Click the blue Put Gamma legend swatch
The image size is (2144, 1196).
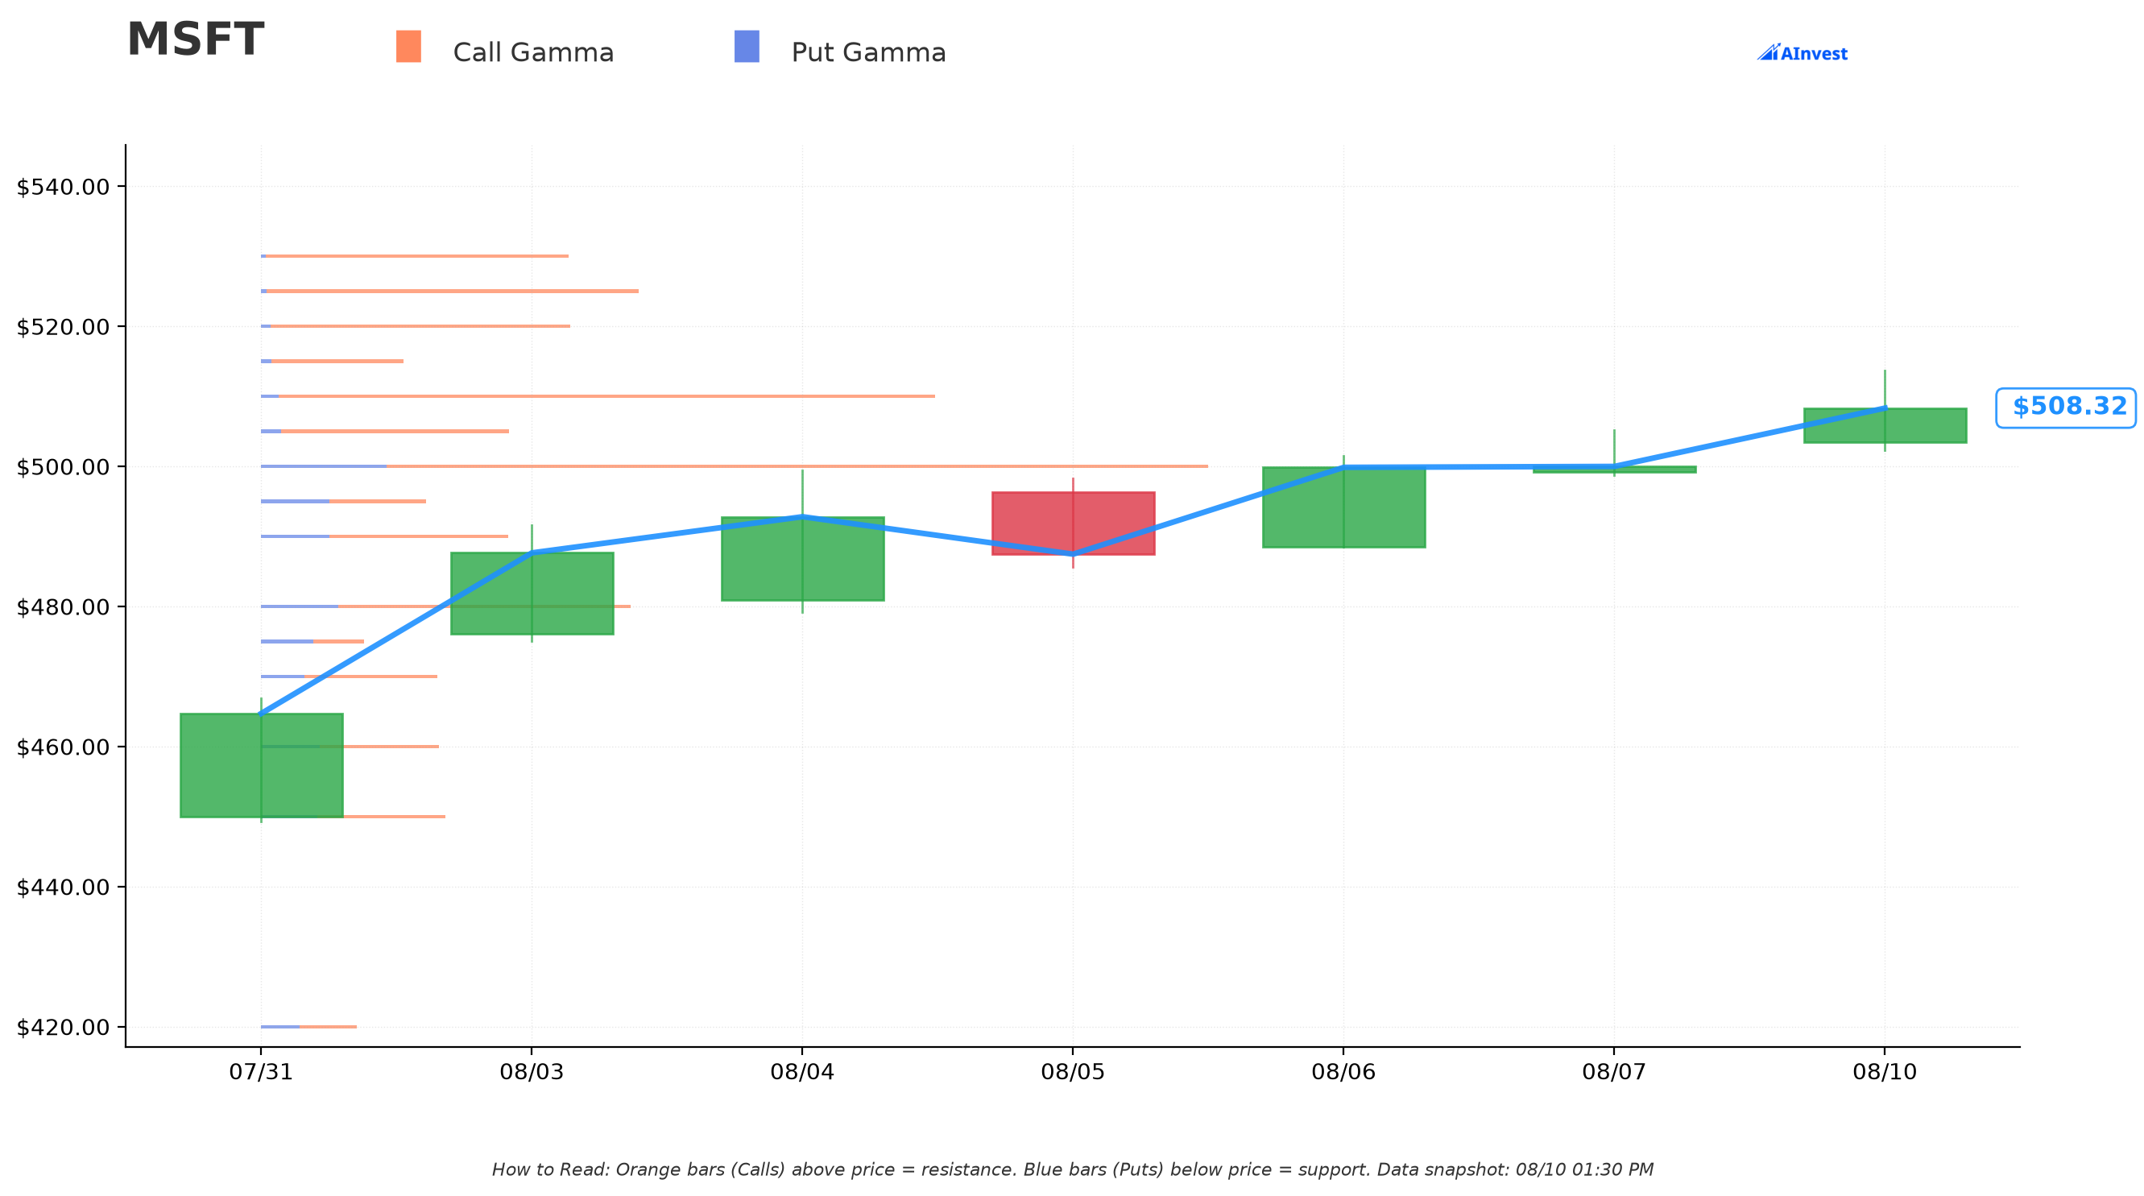pyautogui.click(x=747, y=47)
